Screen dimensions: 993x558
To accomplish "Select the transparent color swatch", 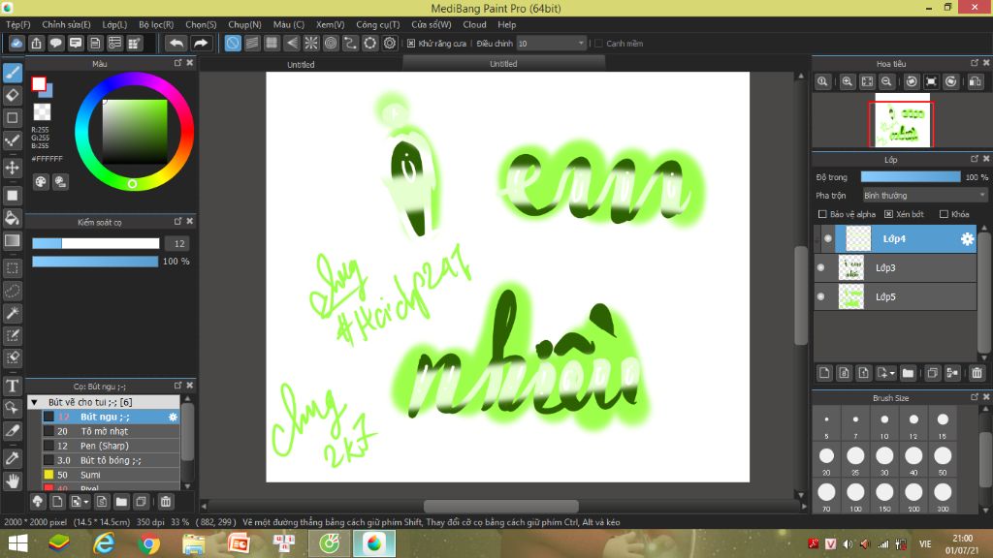I will [x=42, y=112].
